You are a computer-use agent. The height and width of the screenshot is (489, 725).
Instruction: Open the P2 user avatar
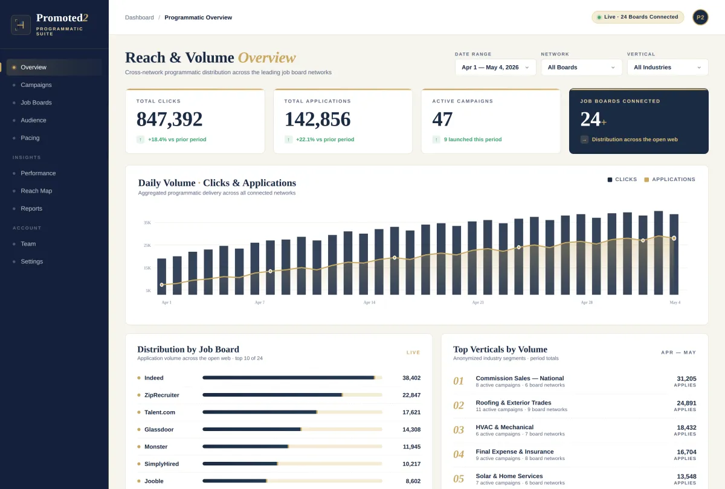[700, 17]
